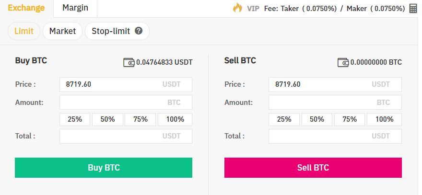Choose the Stop-limit order type
The height and width of the screenshot is (195, 422).
[117, 31]
